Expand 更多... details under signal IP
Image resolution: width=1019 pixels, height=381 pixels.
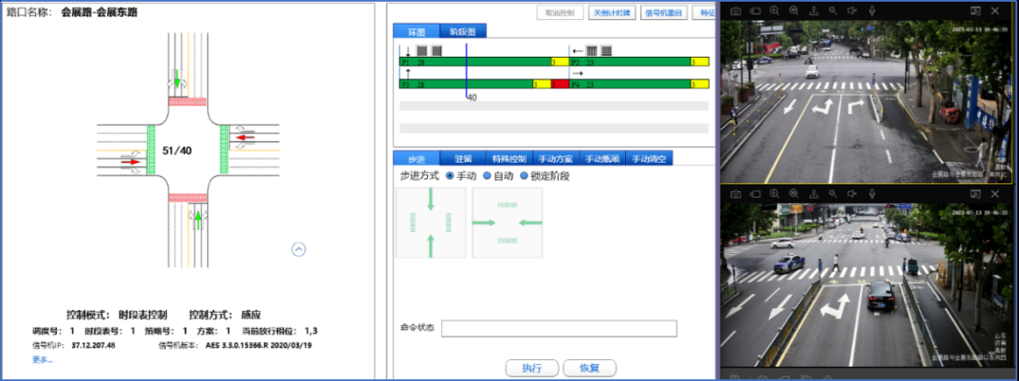[43, 359]
